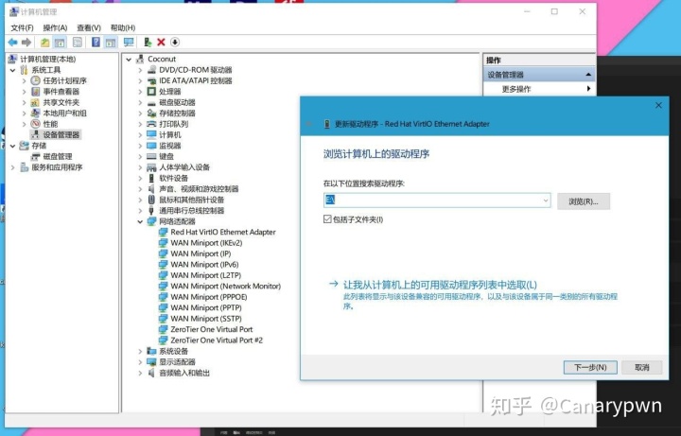681x436 pixels.
Task: Click the green Update driver toolbar icon
Action: [148, 43]
